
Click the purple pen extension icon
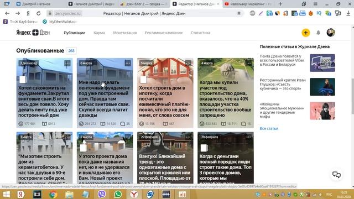click(261, 13)
